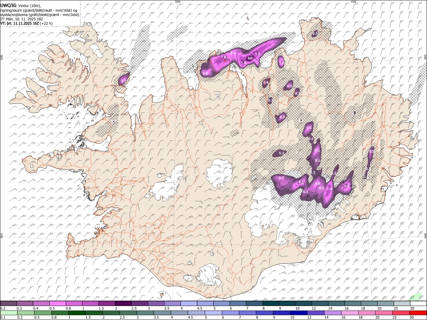Select top legend swatch between 0.5 and 0.8

(x=58, y=303)
